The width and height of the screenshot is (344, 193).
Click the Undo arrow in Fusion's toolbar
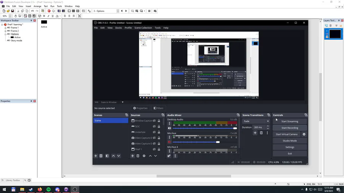pos(32,11)
